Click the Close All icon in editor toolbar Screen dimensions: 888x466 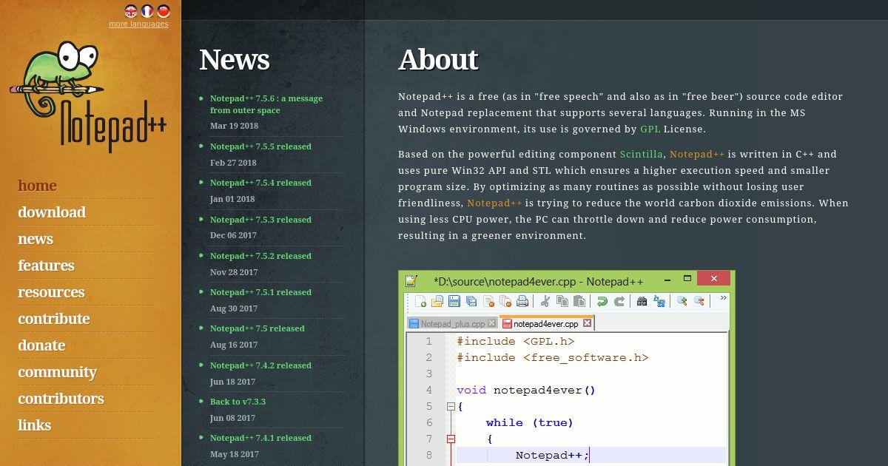point(505,301)
